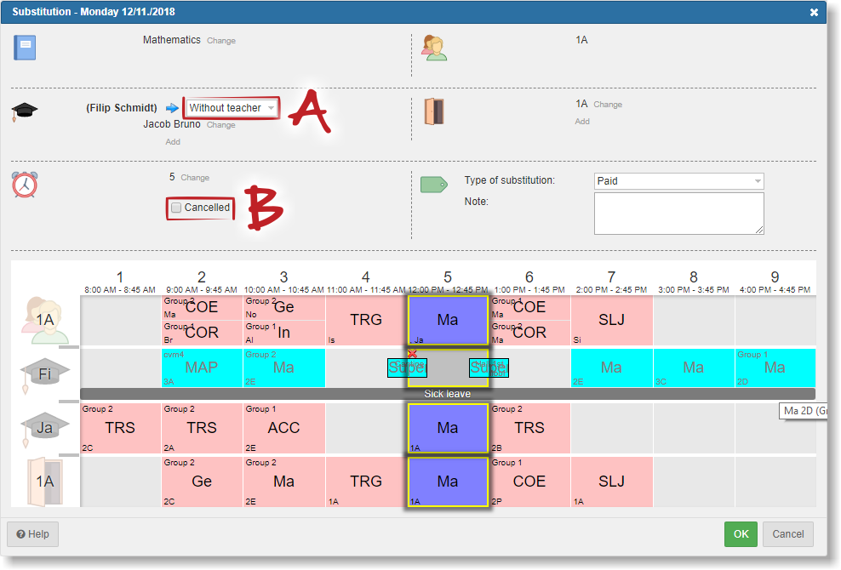Select the COE 2P lesson in the classroom row
Image resolution: width=841 pixels, height=570 pixels.
[529, 482]
